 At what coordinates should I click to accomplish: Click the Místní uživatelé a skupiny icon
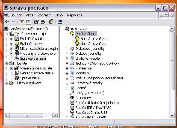[x=17, y=48]
